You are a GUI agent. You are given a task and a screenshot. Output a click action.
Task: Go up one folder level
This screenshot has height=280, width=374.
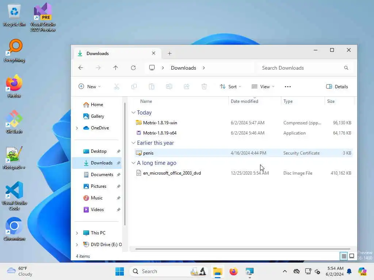point(116,68)
